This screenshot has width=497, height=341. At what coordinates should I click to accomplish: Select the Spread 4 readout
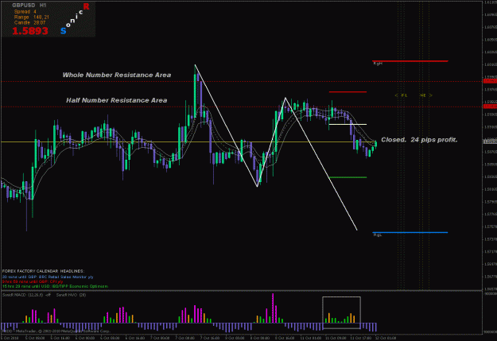25,12
